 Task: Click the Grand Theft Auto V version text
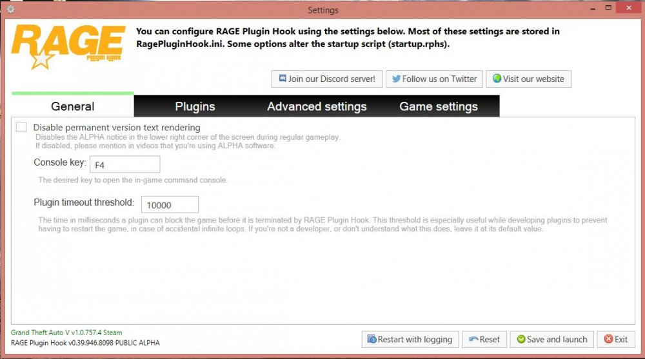point(66,333)
